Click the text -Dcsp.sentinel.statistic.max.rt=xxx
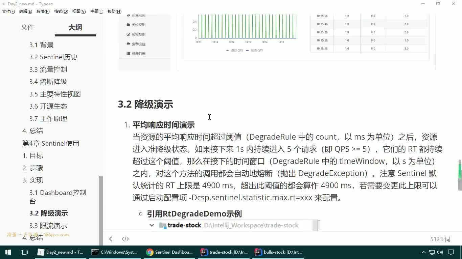This screenshot has height=259, width=462. (251, 198)
